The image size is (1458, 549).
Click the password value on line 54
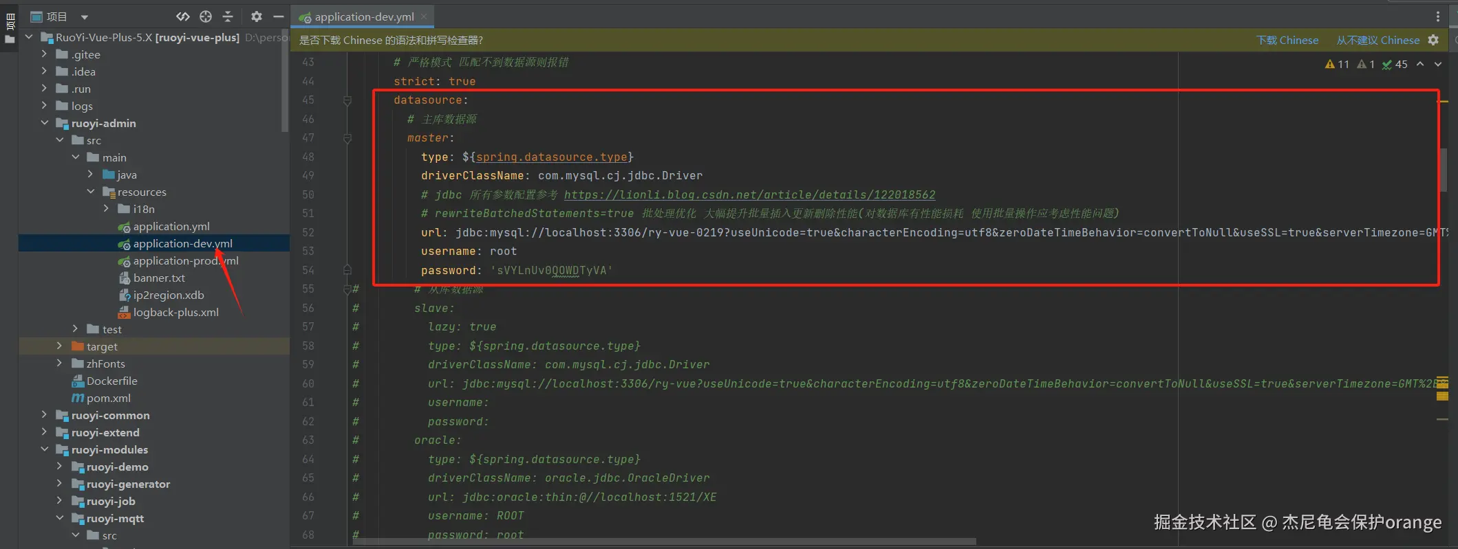[x=551, y=270]
